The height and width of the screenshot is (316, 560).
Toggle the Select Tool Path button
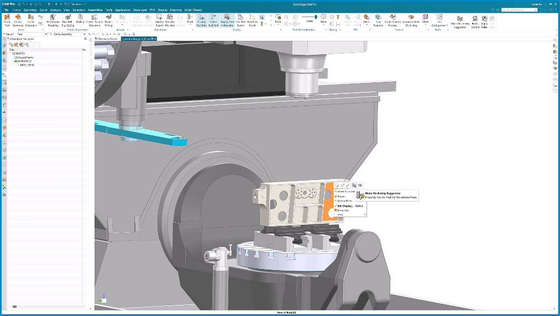pyautogui.click(x=213, y=19)
